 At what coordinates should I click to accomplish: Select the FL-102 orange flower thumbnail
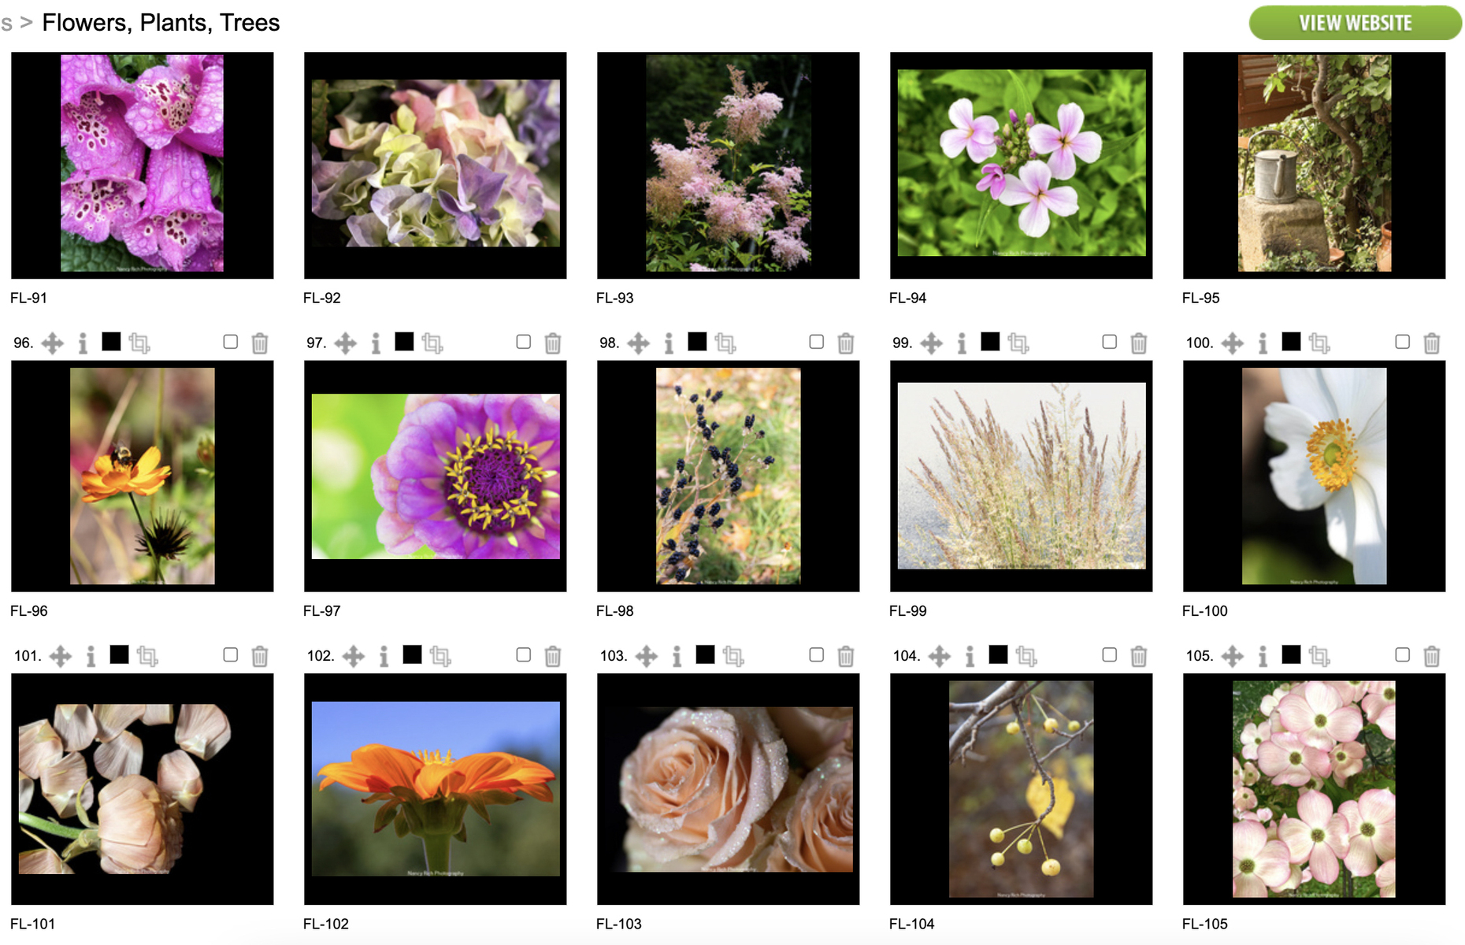[x=435, y=789]
